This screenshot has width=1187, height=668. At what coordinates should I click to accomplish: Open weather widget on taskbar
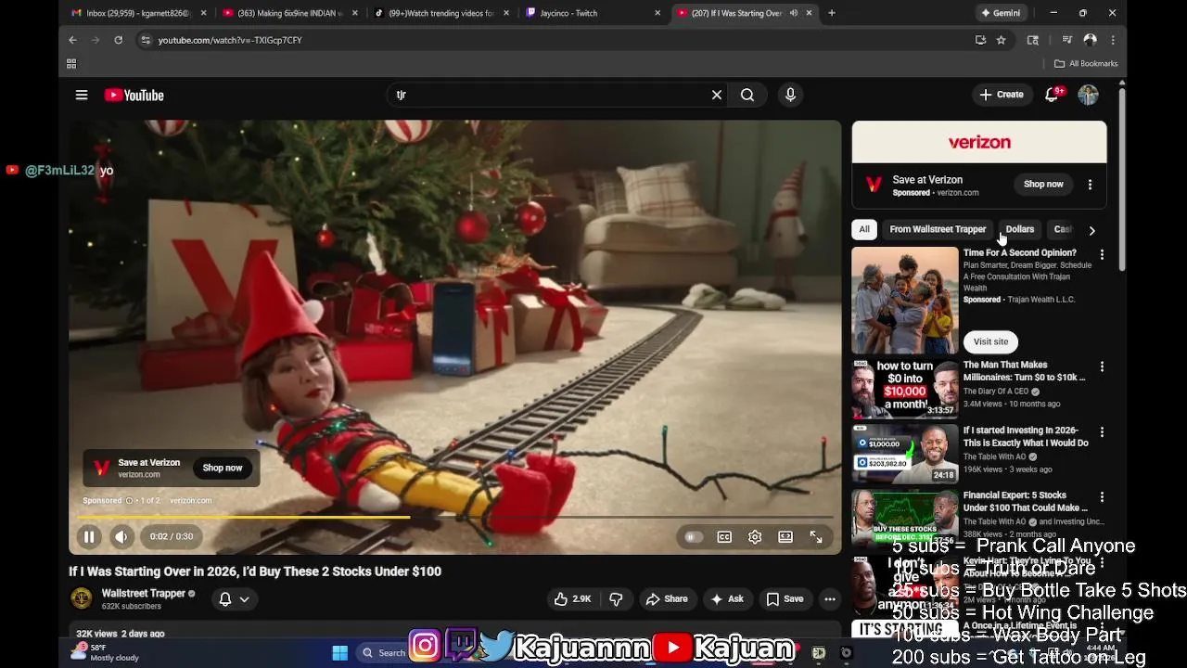click(104, 652)
